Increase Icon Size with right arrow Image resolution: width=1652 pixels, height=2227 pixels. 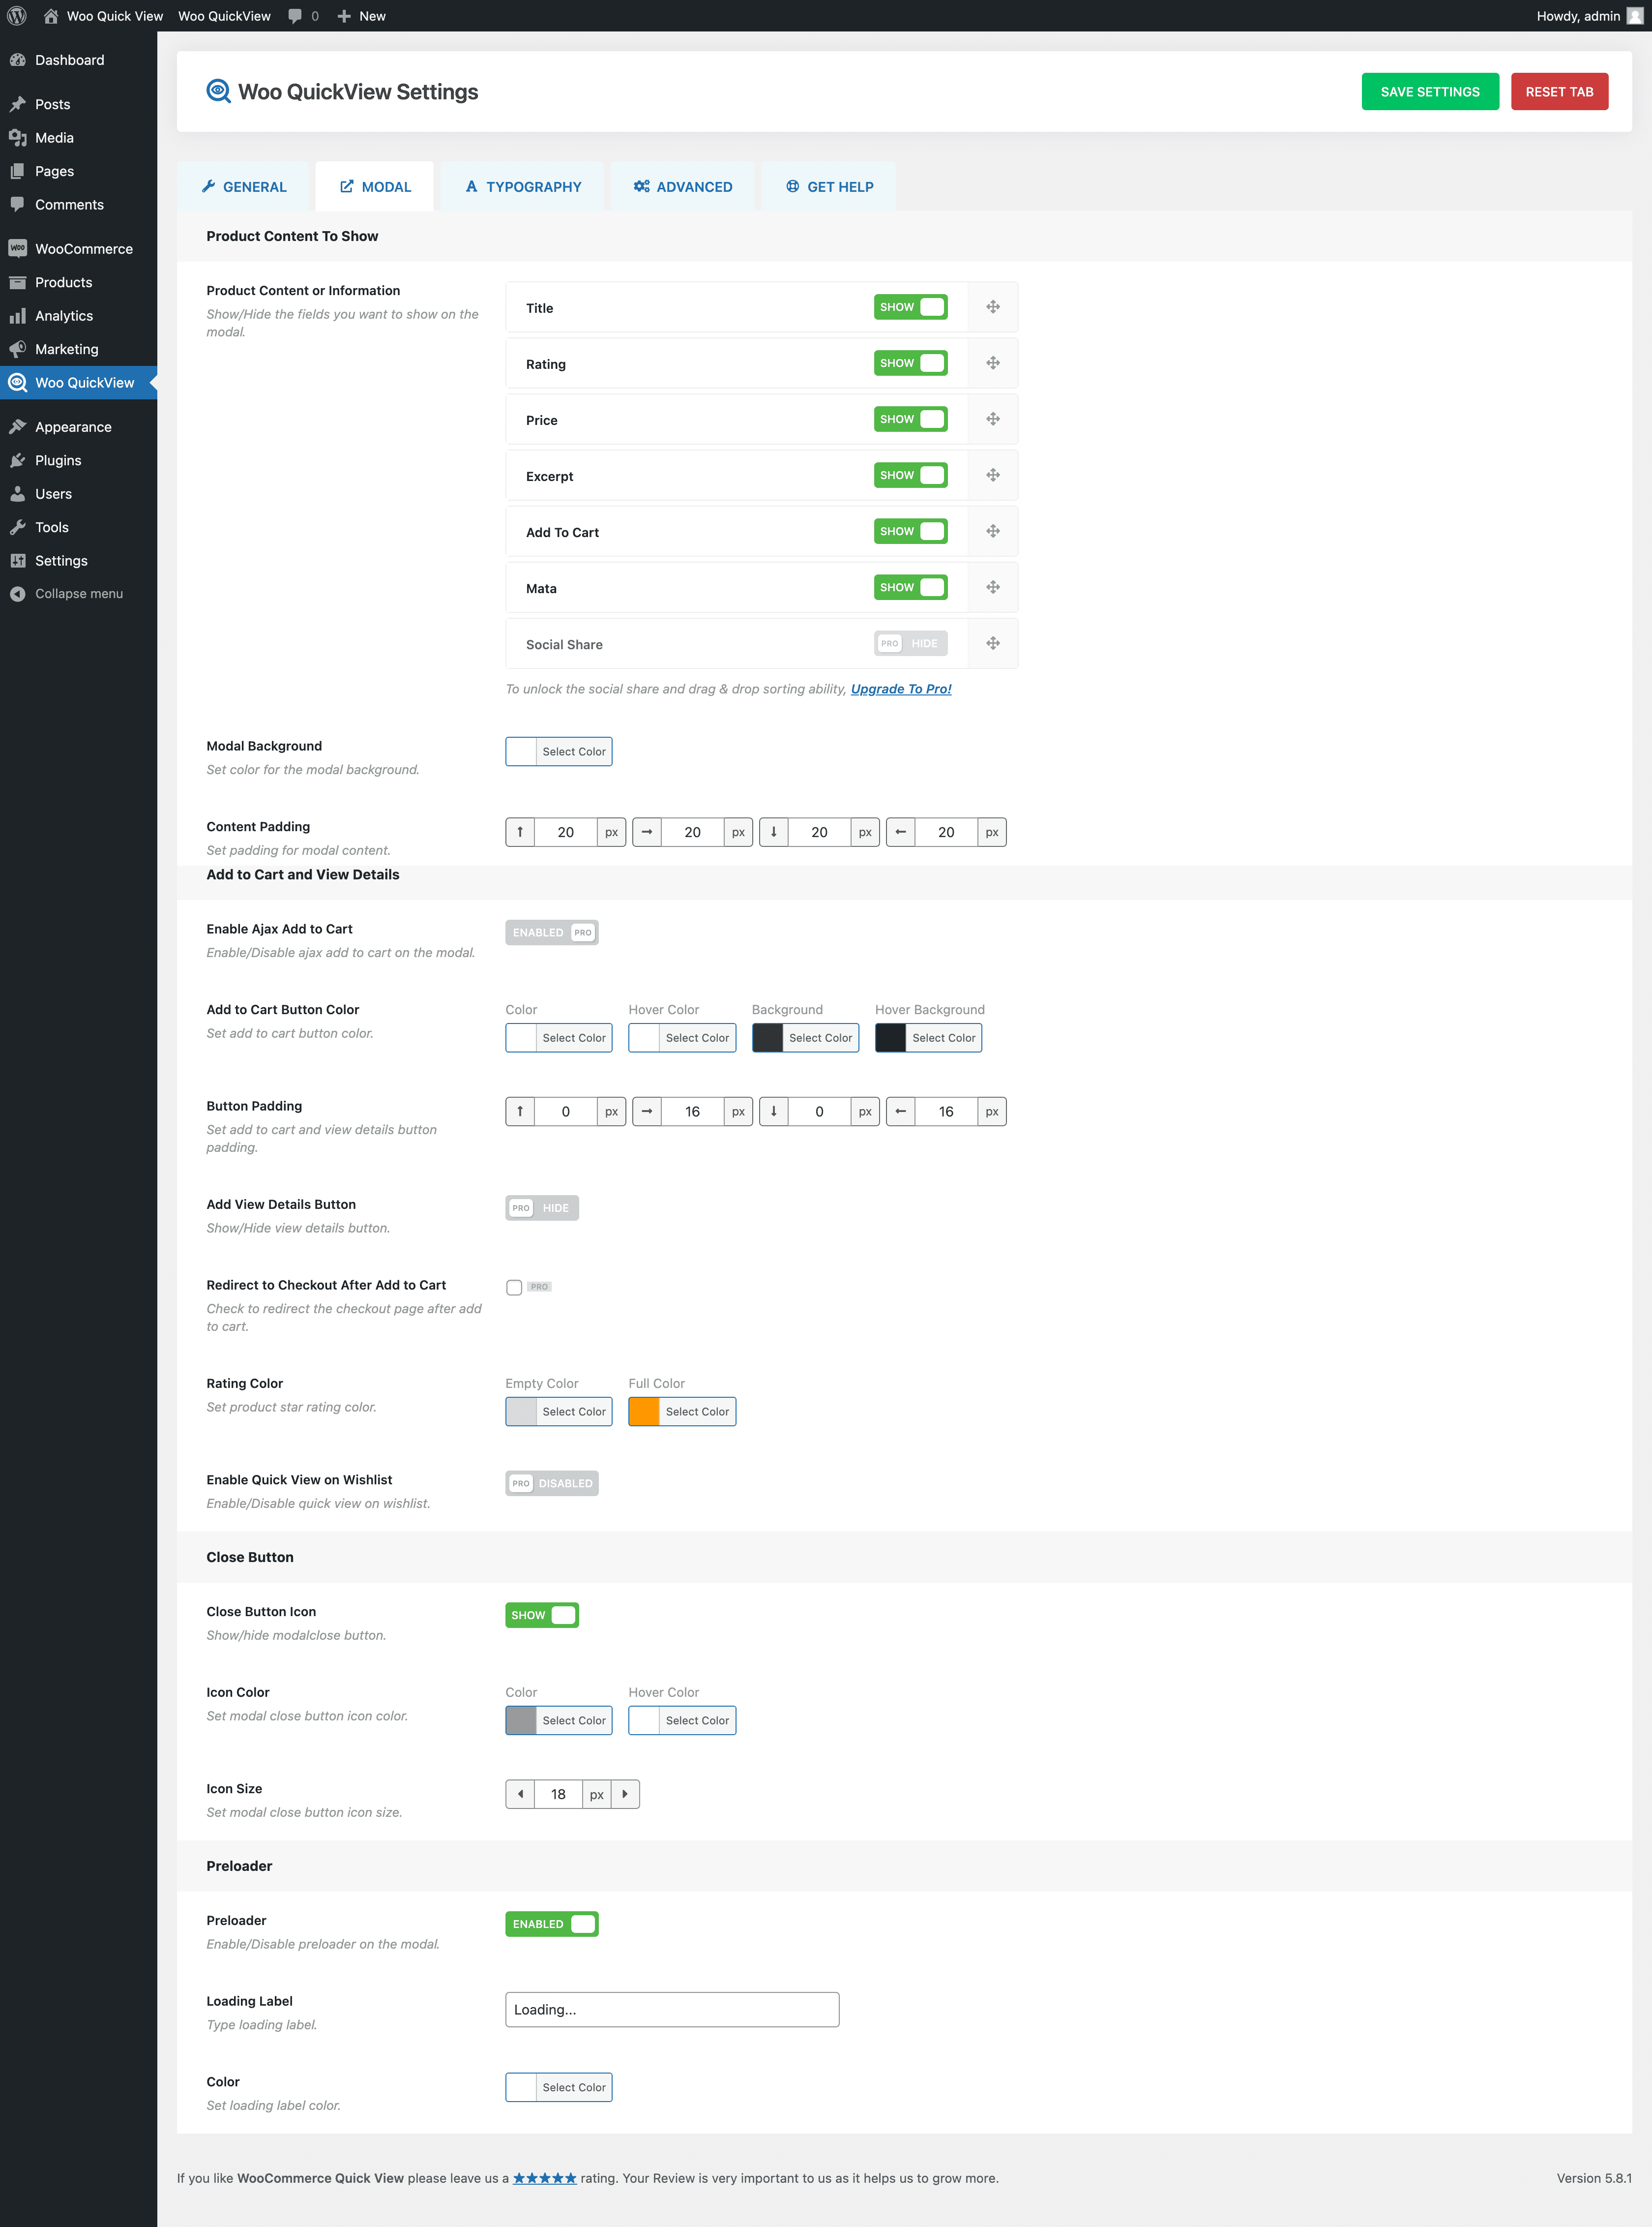pyautogui.click(x=625, y=1794)
